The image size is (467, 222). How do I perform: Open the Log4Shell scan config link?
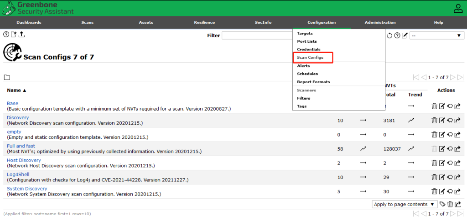(x=18, y=174)
